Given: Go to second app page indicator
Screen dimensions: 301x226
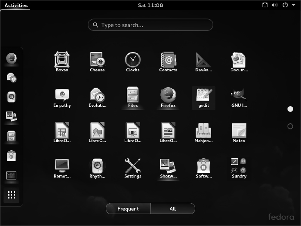Looking at the screenshot, I should point(290,126).
